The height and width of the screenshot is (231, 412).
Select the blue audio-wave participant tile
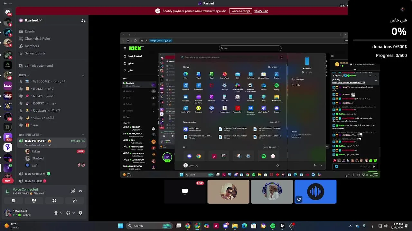(x=315, y=192)
